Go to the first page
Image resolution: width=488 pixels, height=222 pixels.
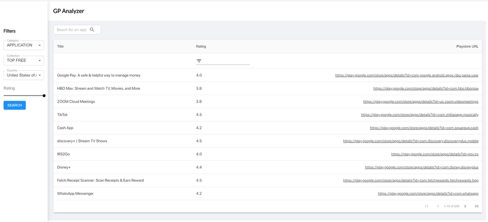[427, 206]
